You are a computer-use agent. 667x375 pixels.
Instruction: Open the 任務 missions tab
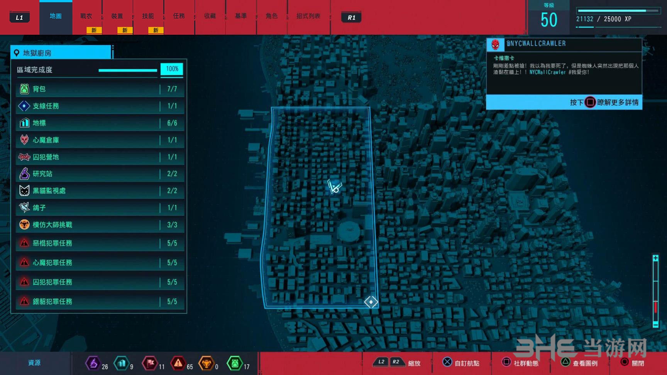[179, 16]
